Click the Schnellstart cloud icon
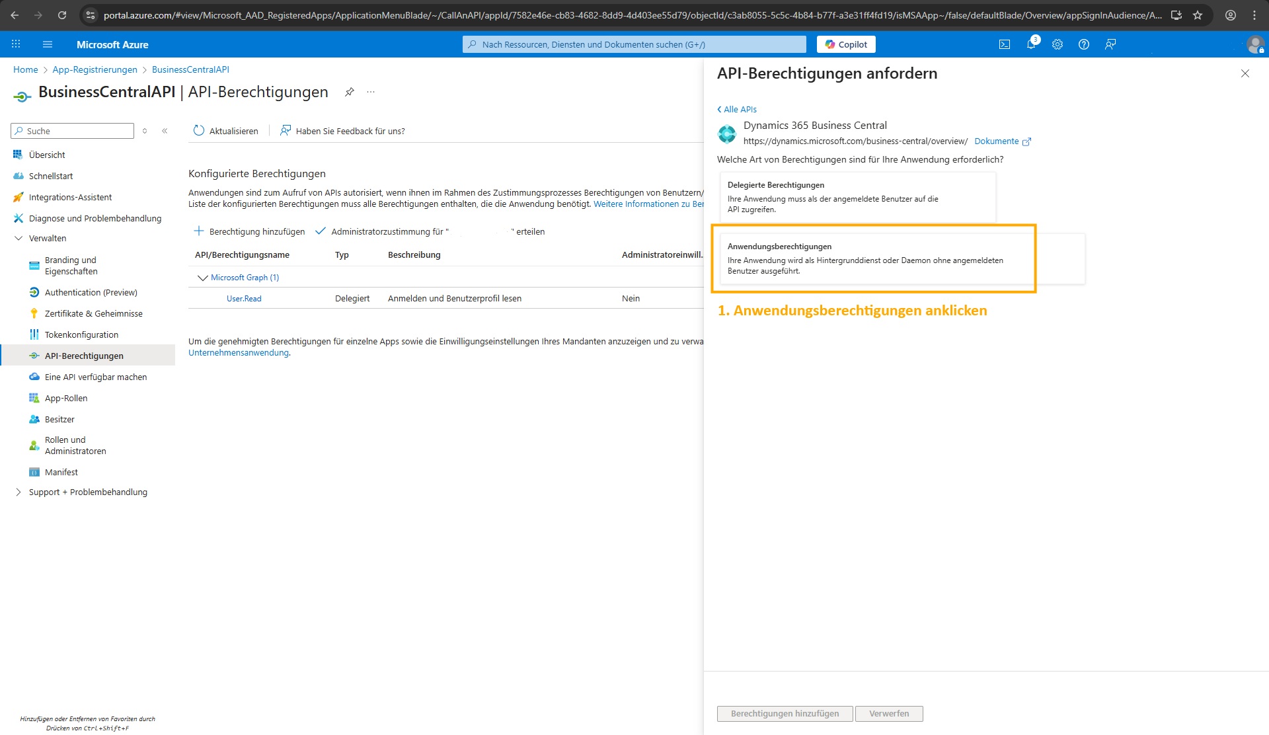Image resolution: width=1269 pixels, height=735 pixels. tap(18, 176)
